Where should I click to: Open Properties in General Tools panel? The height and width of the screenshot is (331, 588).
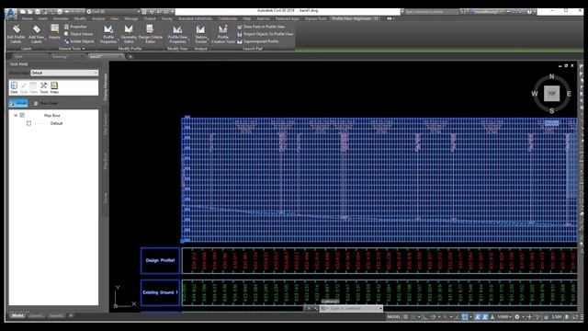click(75, 27)
